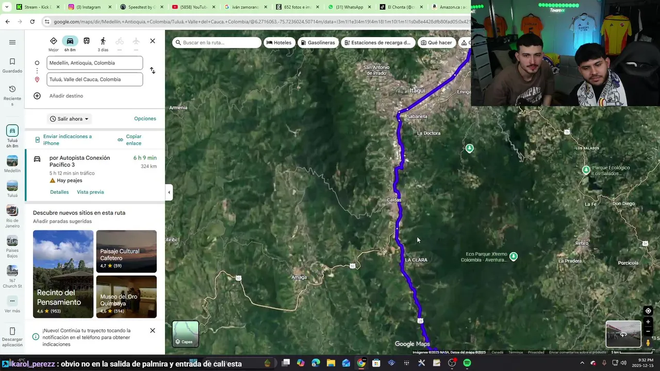Click Añadir destino plus icon
The image size is (660, 371).
tap(37, 96)
